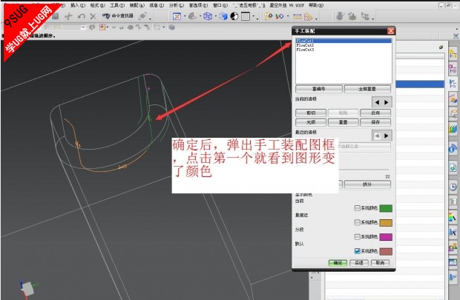Open the 插入 menu
Image resolution: width=460 pixels, height=300 pixels.
pyautogui.click(x=77, y=5)
